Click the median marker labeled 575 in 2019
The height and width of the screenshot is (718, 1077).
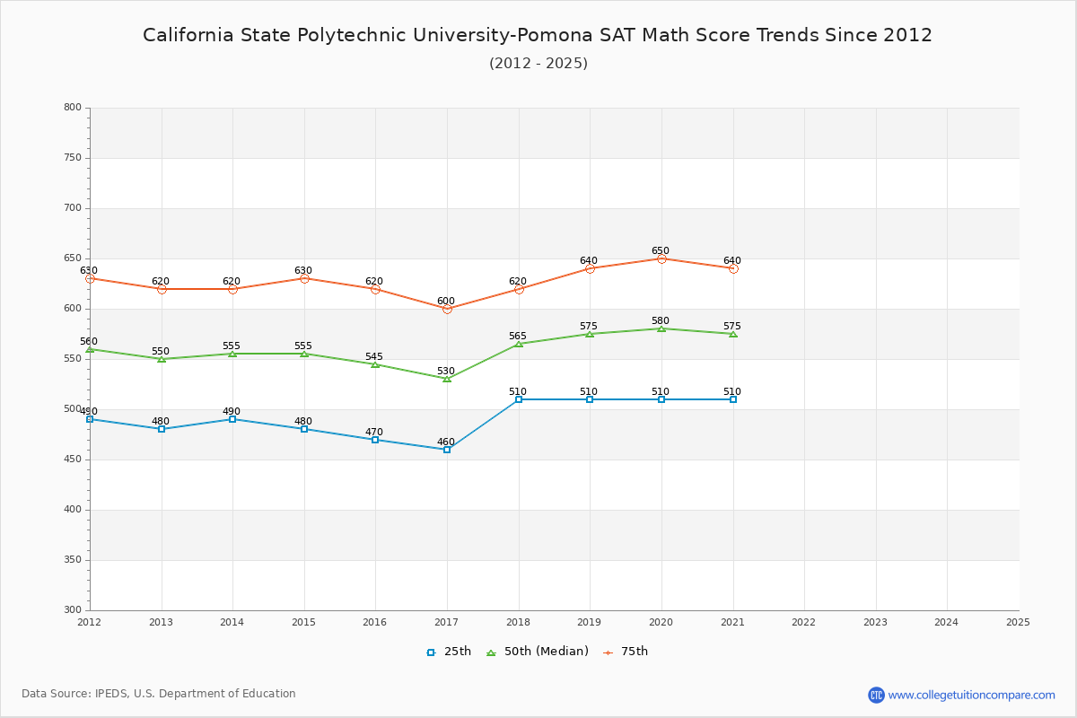pos(590,334)
